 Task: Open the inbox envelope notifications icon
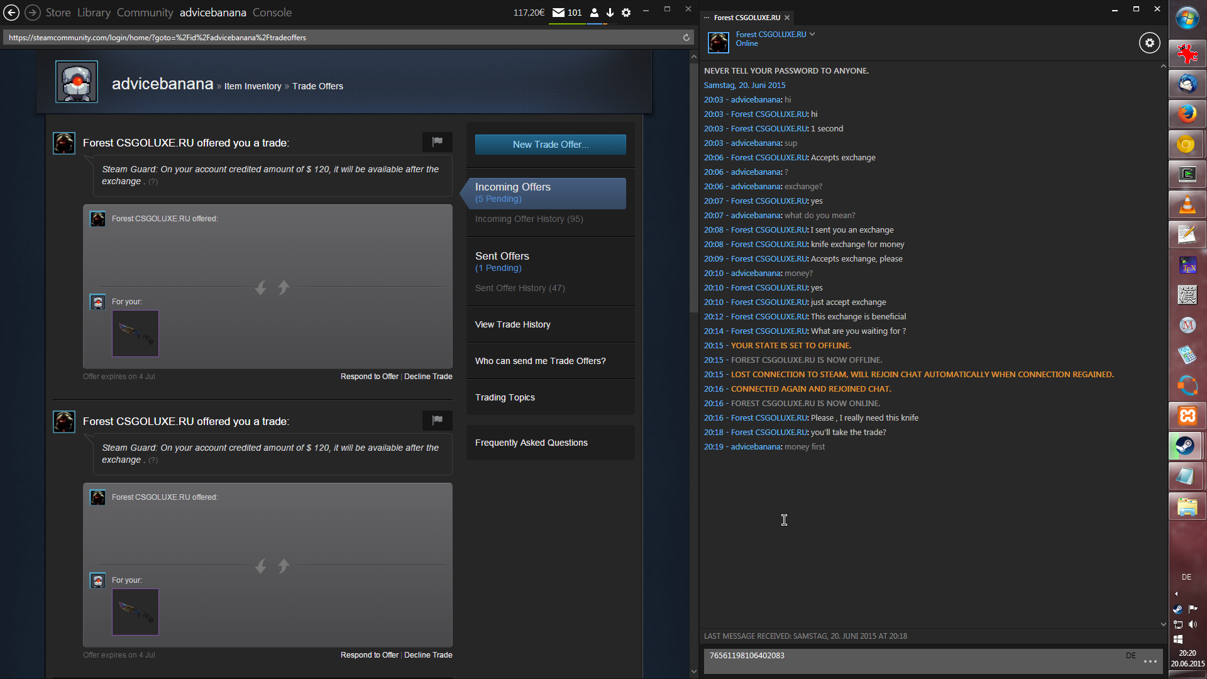558,12
